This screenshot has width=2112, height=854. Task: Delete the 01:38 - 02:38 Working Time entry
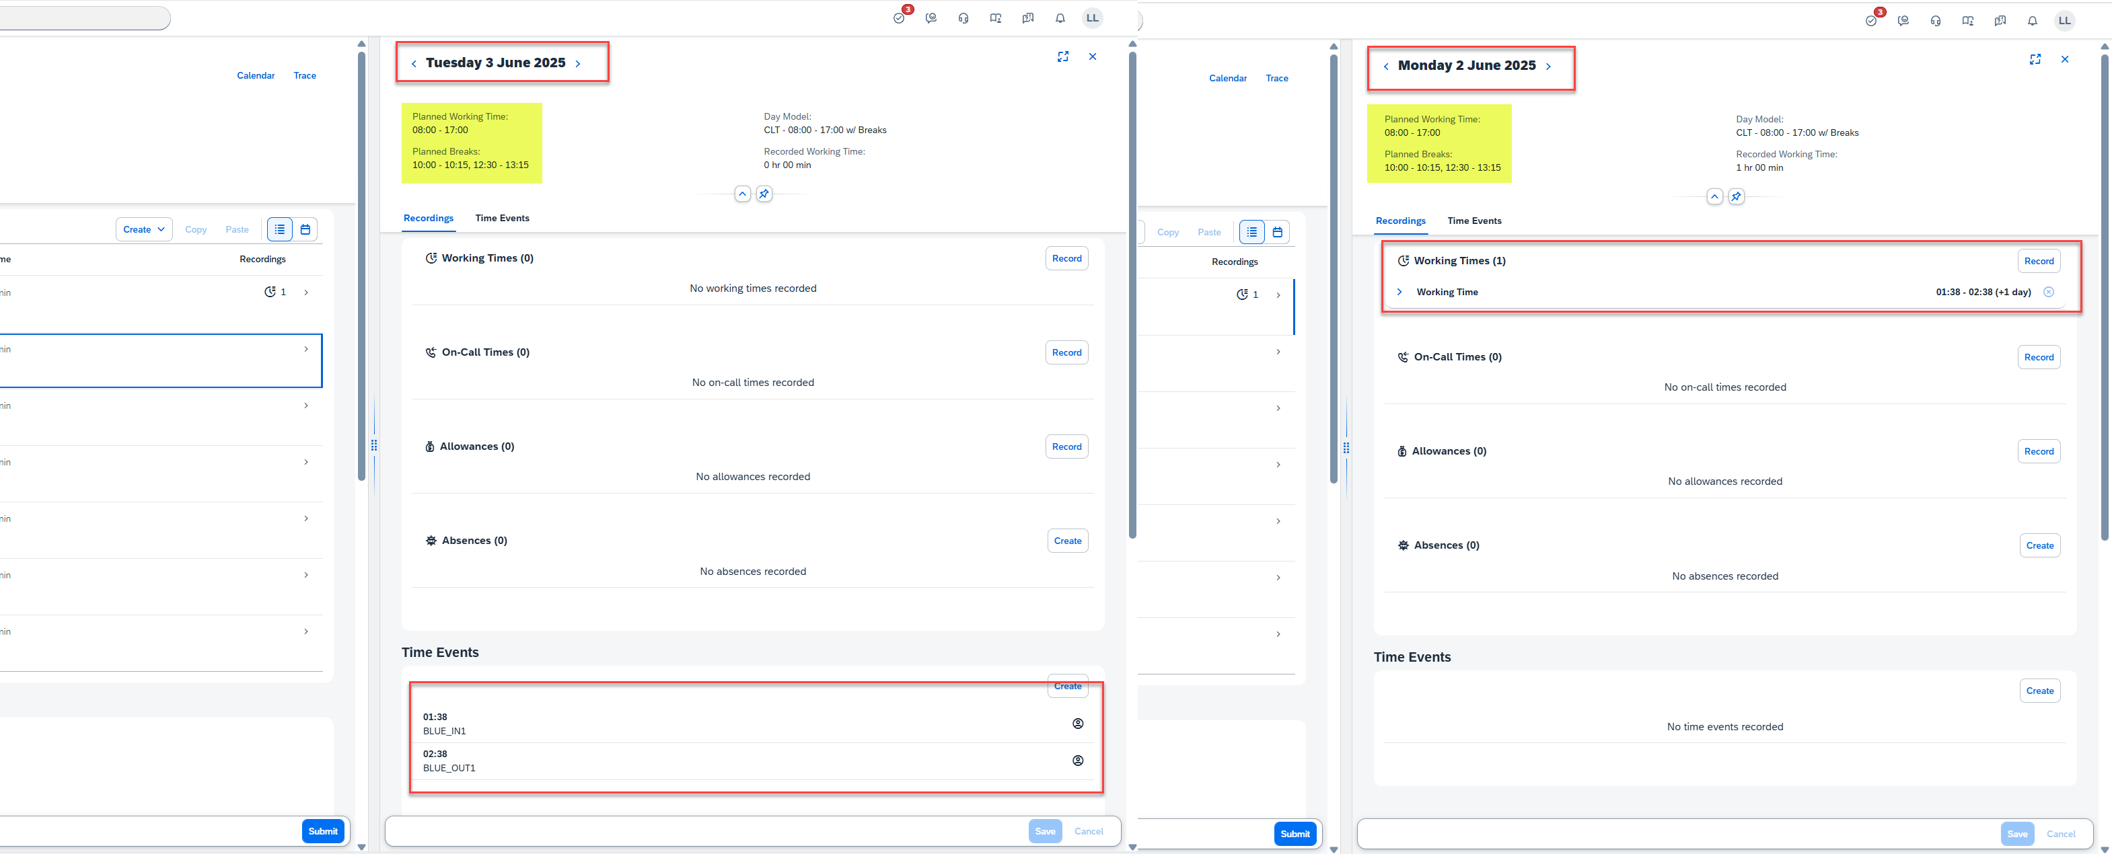coord(2048,292)
